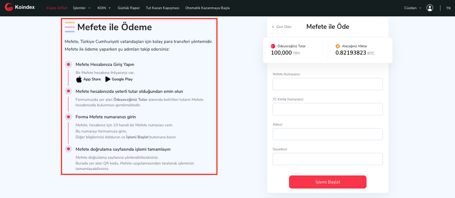Click into TC Kimlik Numaranız field

coord(328,109)
